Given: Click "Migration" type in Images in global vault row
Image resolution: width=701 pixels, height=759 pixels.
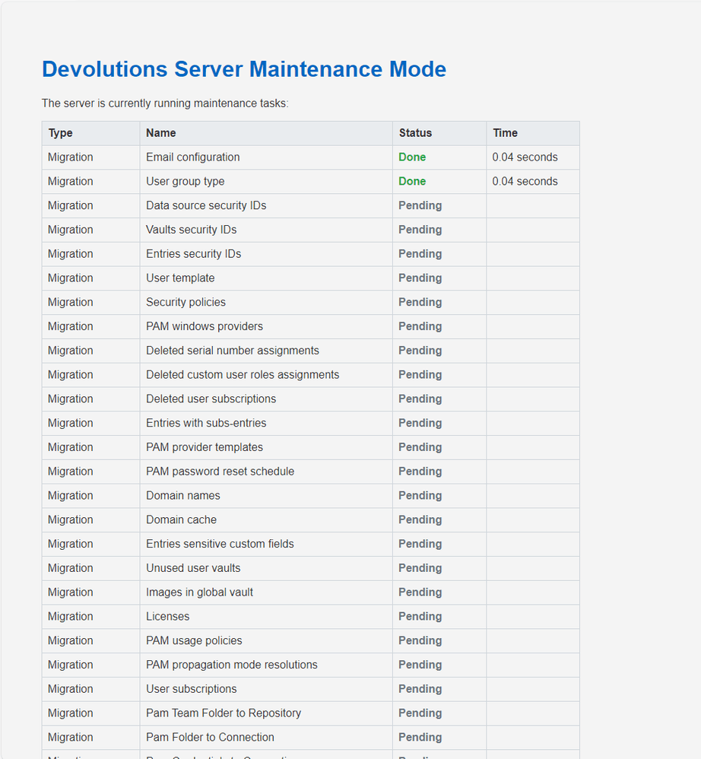Looking at the screenshot, I should (70, 593).
